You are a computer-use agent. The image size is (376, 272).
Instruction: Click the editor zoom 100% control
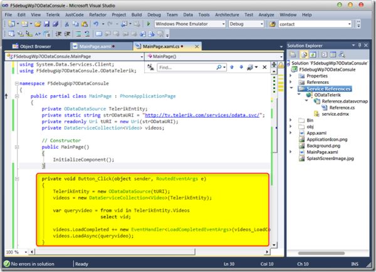(14, 251)
